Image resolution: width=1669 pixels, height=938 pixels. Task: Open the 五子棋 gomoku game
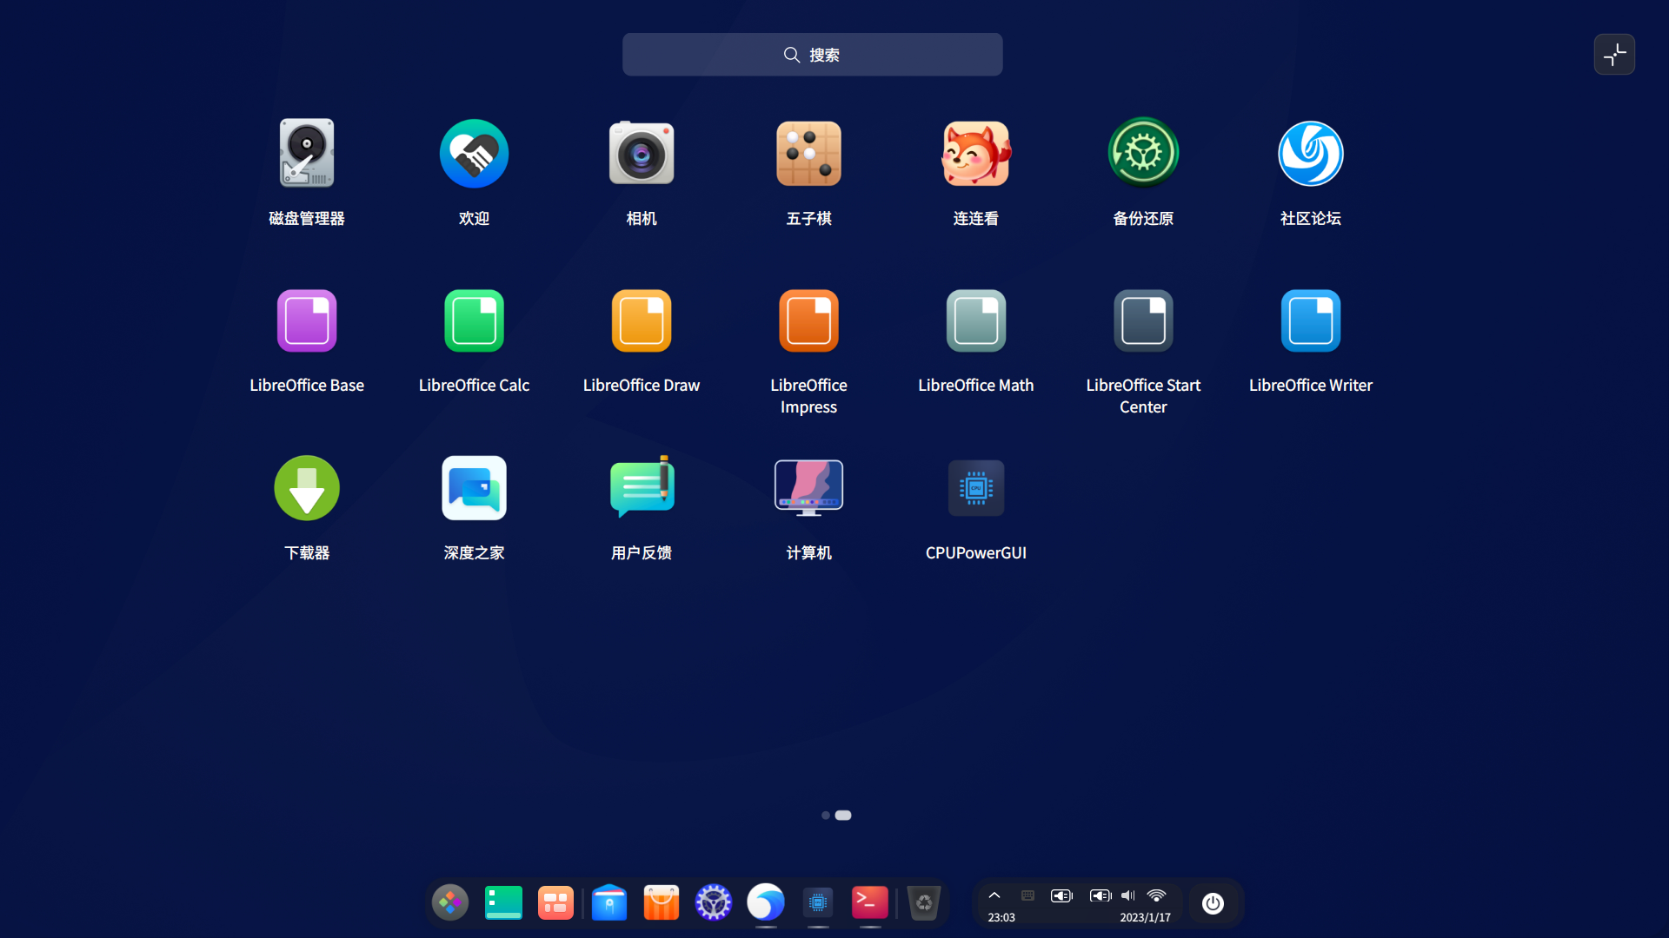click(808, 154)
